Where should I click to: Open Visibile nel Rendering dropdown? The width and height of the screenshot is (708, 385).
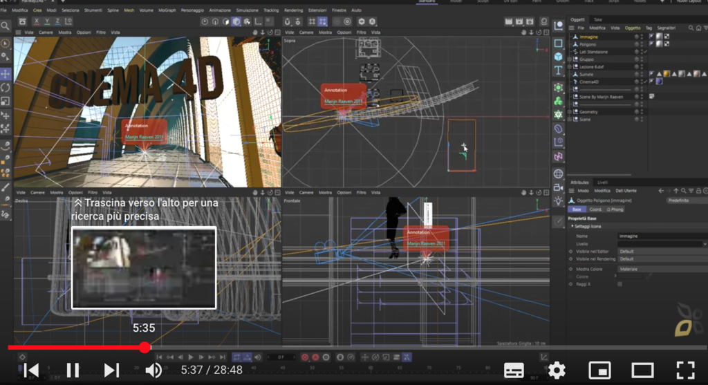pos(662,259)
